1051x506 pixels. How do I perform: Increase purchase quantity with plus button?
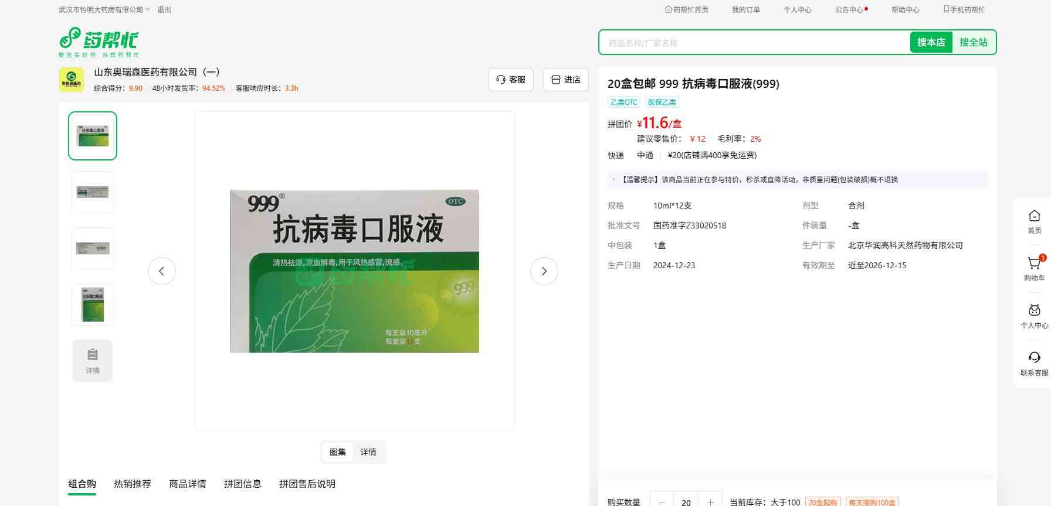pos(710,502)
